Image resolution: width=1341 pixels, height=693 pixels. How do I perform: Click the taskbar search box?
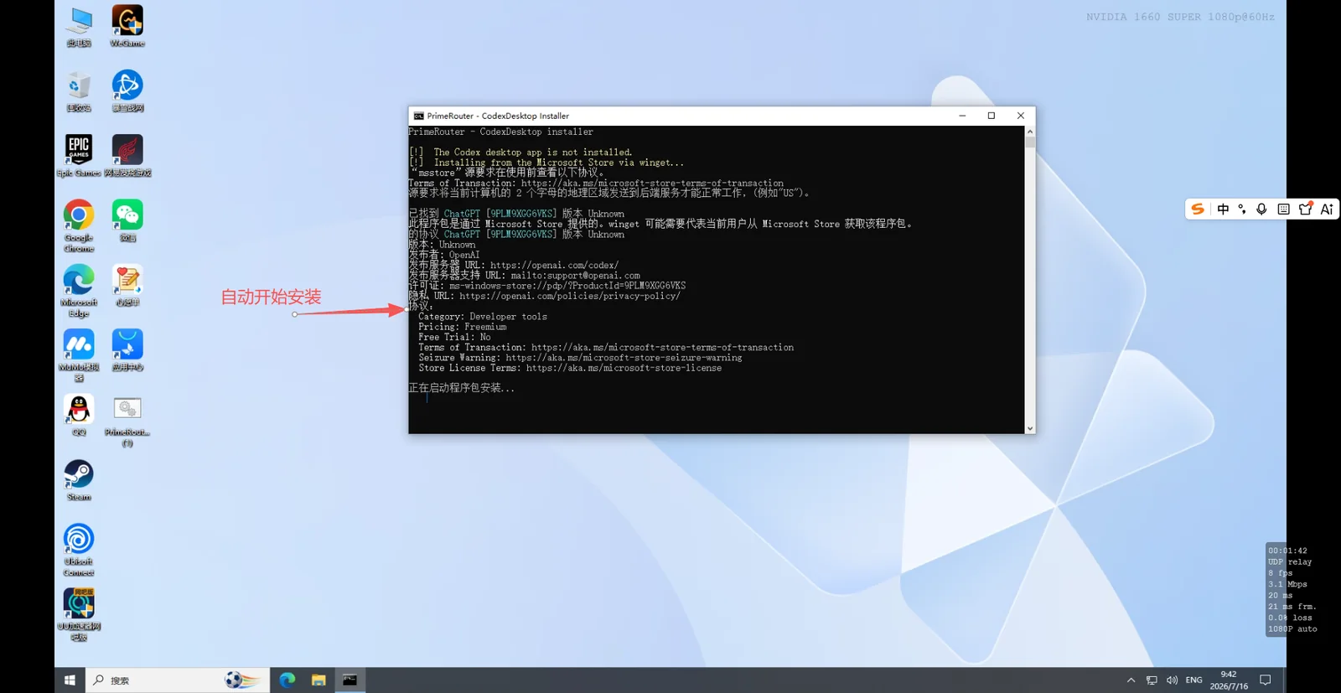[178, 680]
